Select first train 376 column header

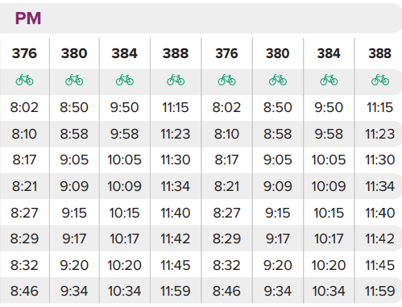[24, 53]
